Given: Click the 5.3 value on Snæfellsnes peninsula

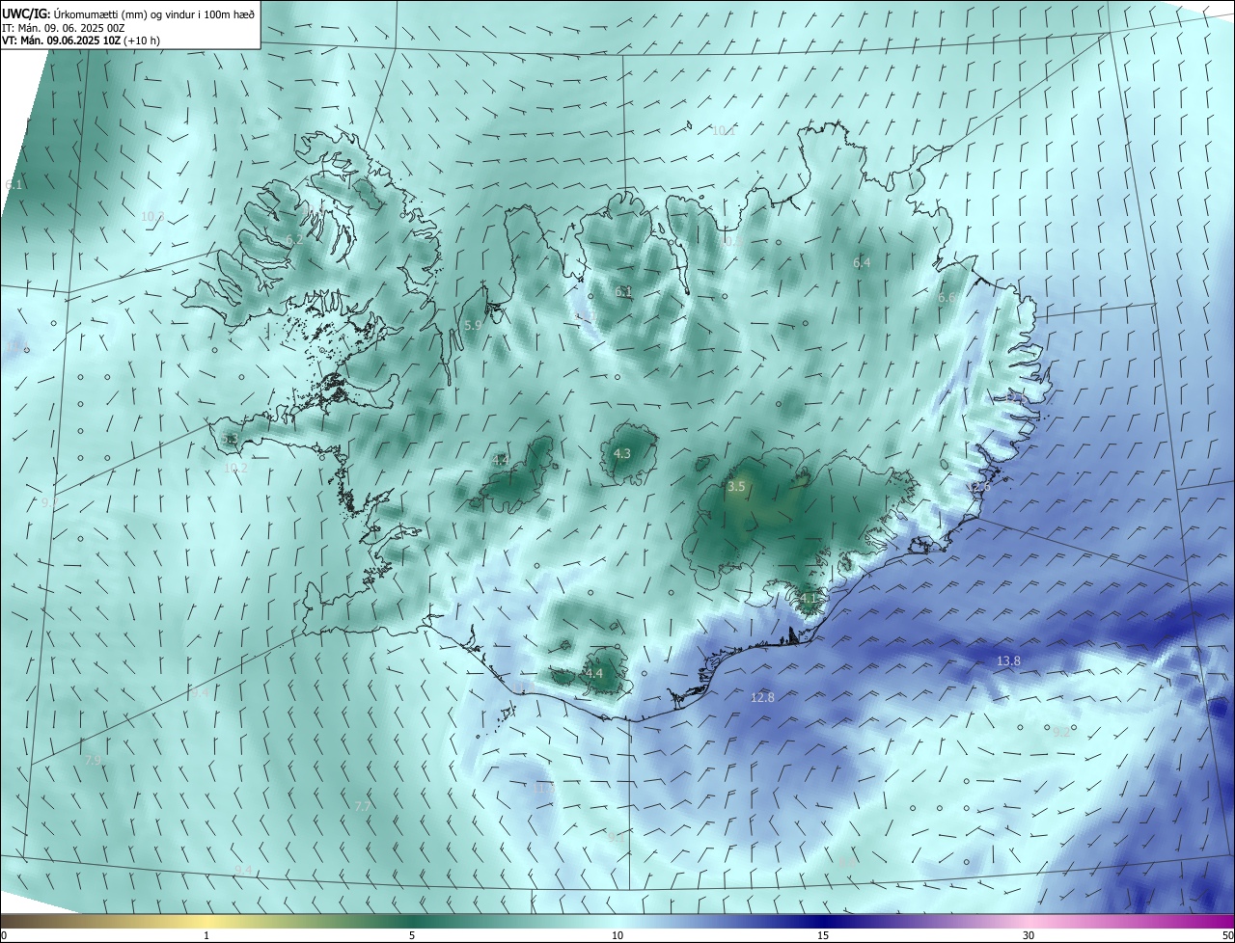Looking at the screenshot, I should [x=230, y=440].
